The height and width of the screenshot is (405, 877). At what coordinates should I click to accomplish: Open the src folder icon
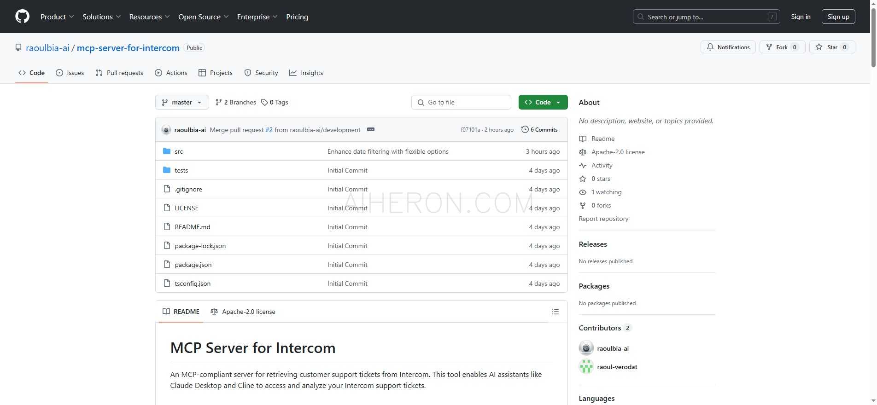tap(167, 151)
